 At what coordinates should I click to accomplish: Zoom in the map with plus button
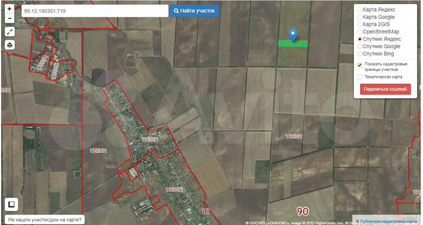(9, 9)
